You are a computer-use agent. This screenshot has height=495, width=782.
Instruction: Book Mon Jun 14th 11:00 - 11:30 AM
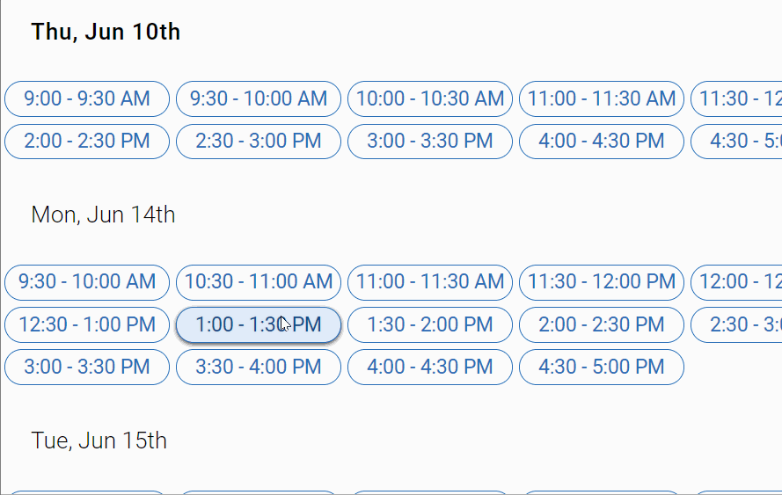click(430, 282)
